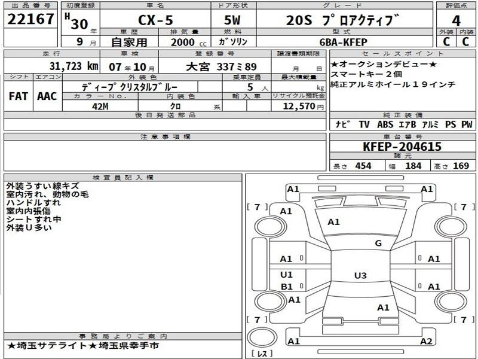Select the line ★オークションデビュー★
478x359 pixels.
(x=384, y=64)
